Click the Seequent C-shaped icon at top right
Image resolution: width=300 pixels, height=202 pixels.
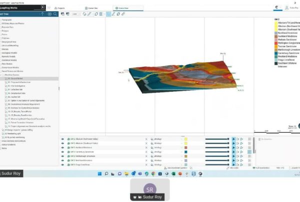[x=276, y=8]
